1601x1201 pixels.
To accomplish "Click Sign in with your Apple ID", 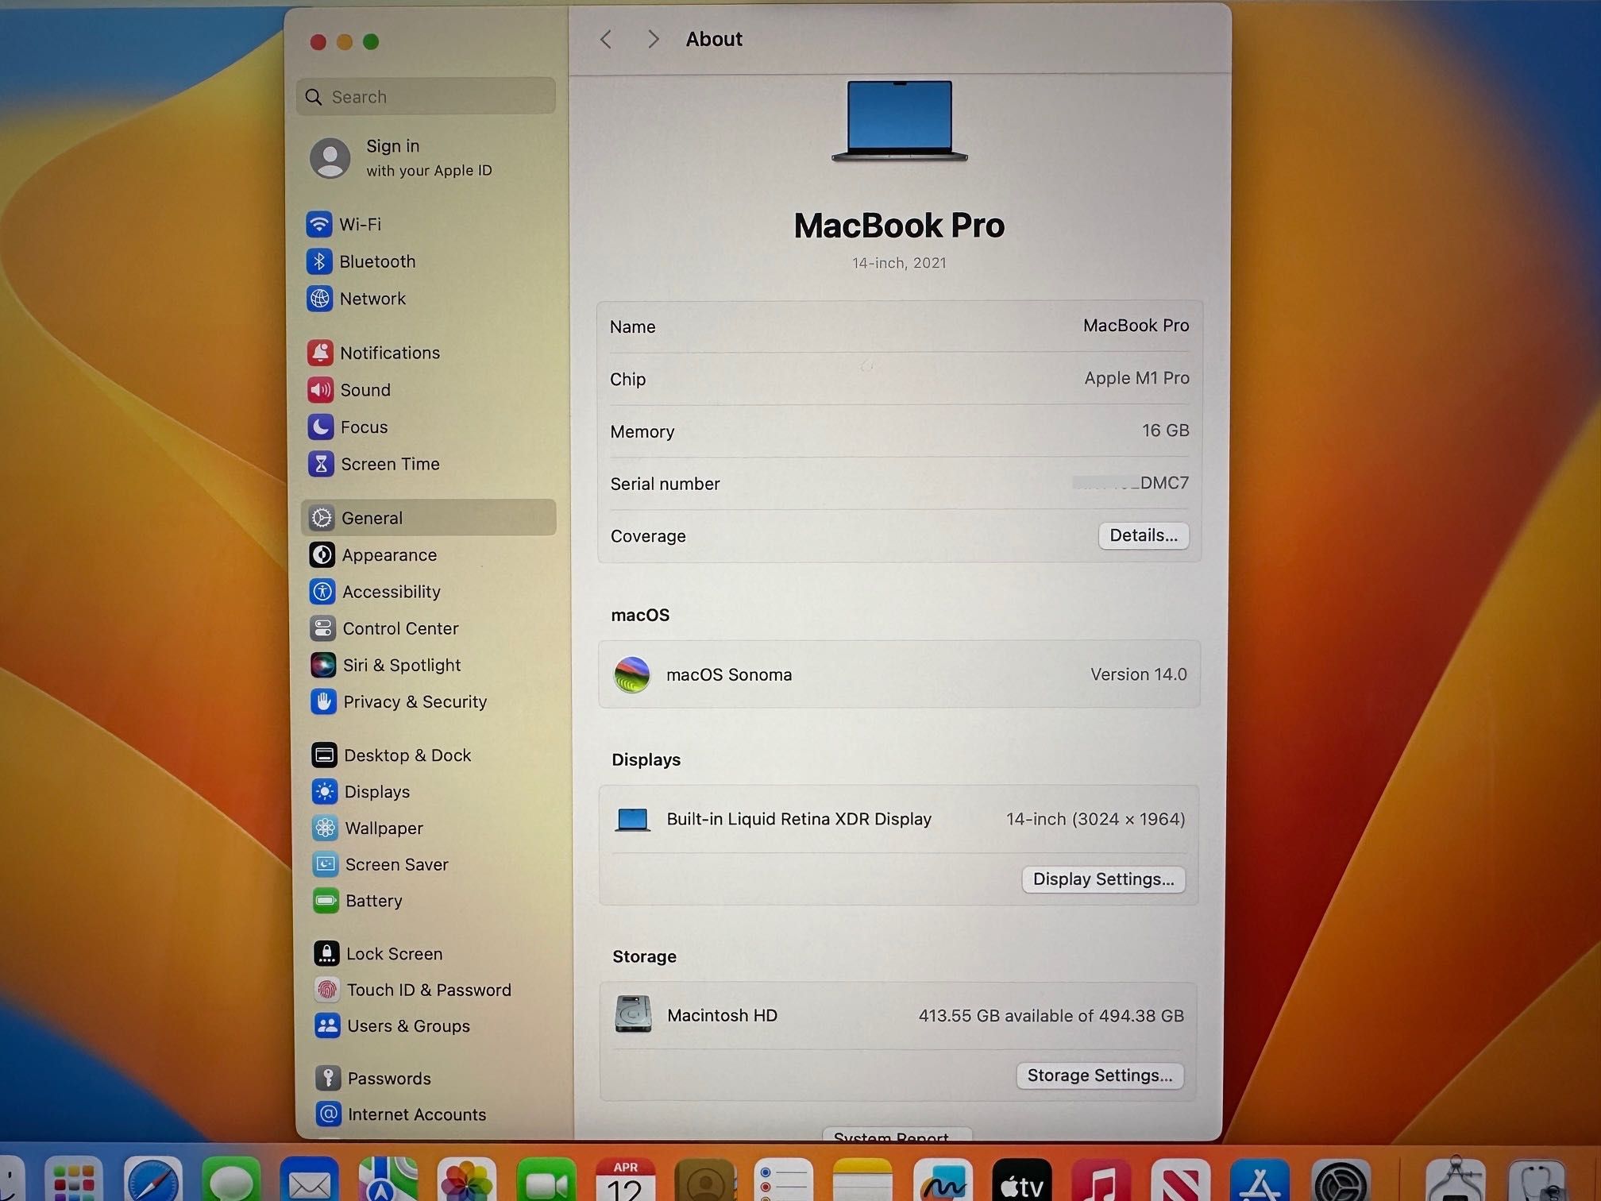I will coord(401,157).
